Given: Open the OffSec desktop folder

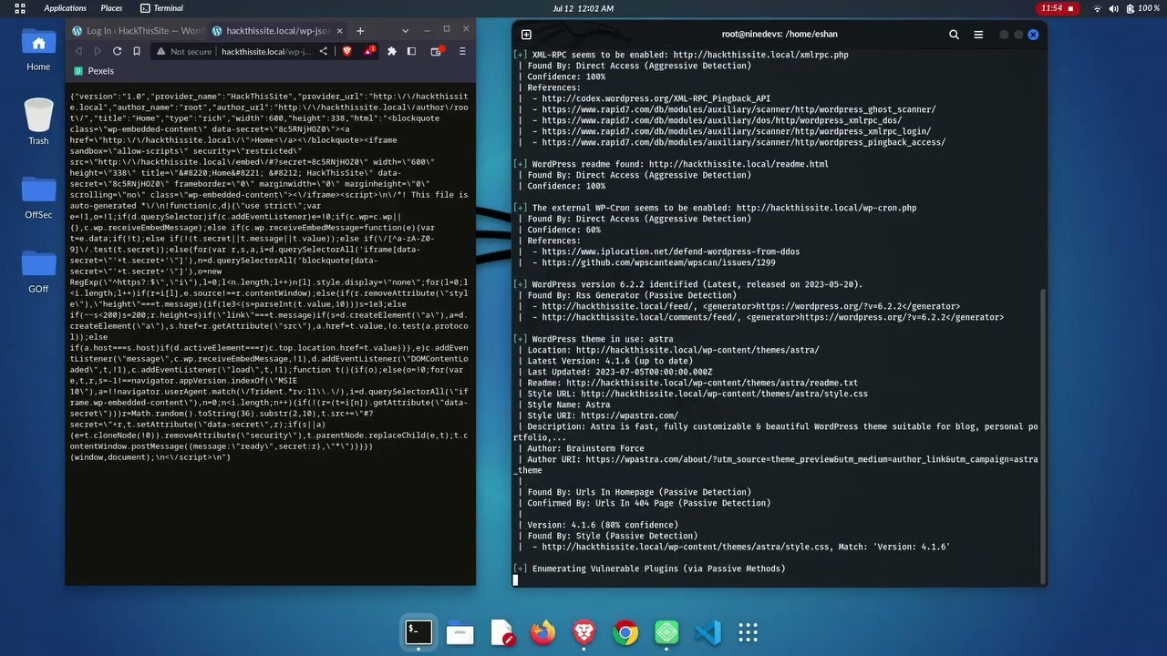Looking at the screenshot, I should click(38, 197).
